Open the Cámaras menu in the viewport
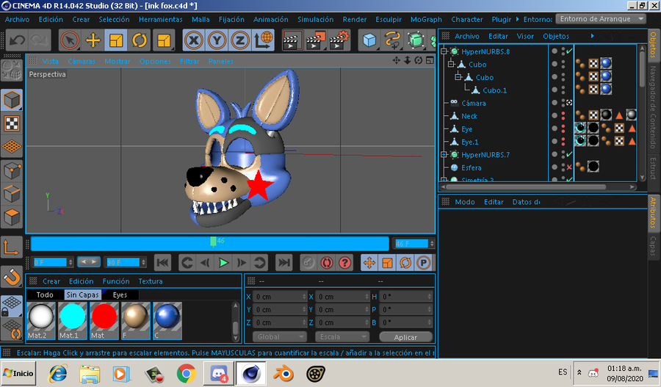 pyautogui.click(x=82, y=61)
